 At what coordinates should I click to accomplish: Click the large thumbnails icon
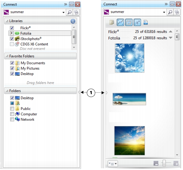point(176,163)
